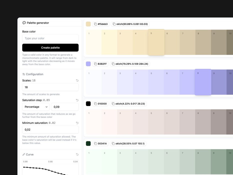Viewport: 233px width, 175px height.
Task: Copy the 00341A hex code
Action: 100,143
